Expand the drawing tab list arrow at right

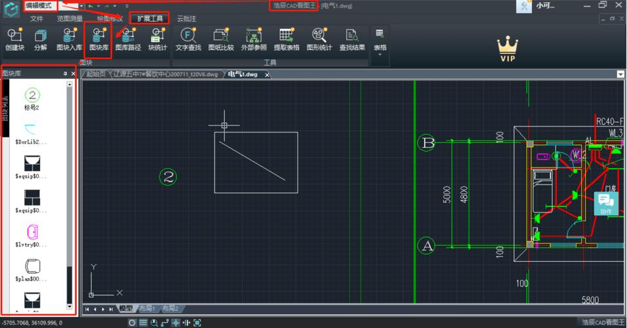620,74
